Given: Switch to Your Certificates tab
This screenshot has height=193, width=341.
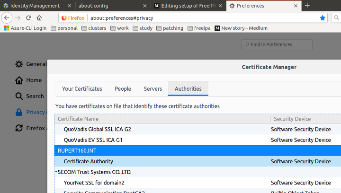Looking at the screenshot, I should tap(82, 89).
